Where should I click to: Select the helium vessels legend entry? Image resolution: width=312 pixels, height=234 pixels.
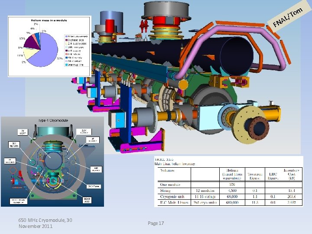(x=76, y=36)
